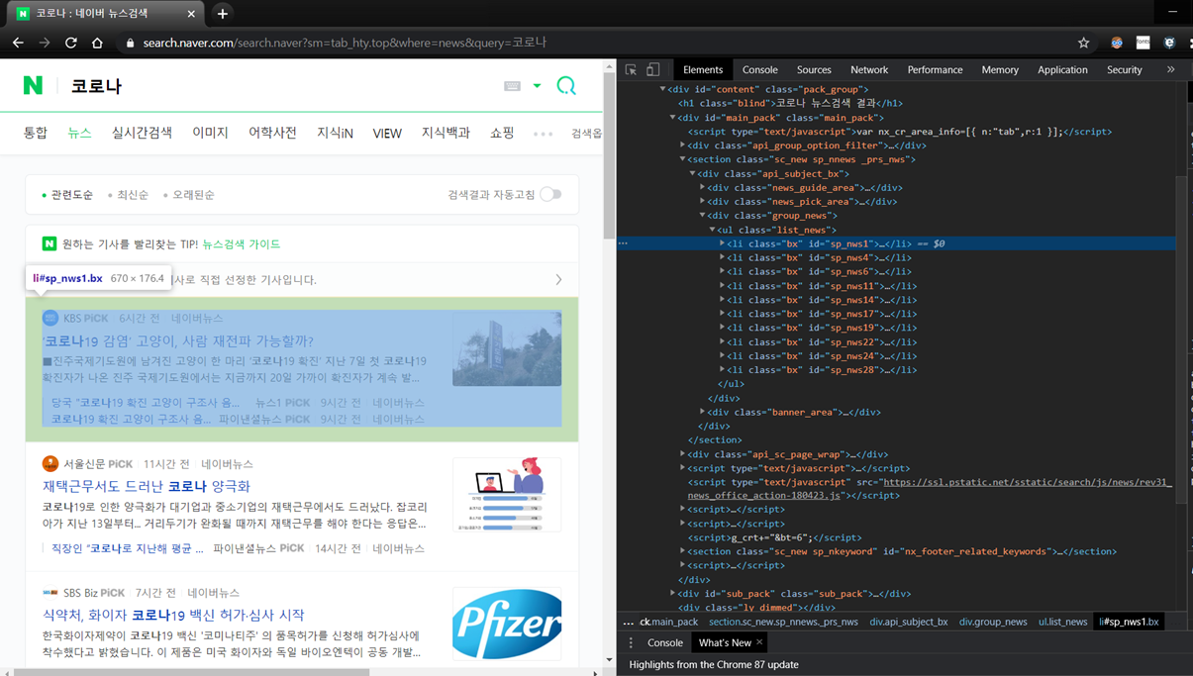Screen dimensions: 1193x676
Task: Switch to the Console tab in DevTools
Action: coord(759,69)
